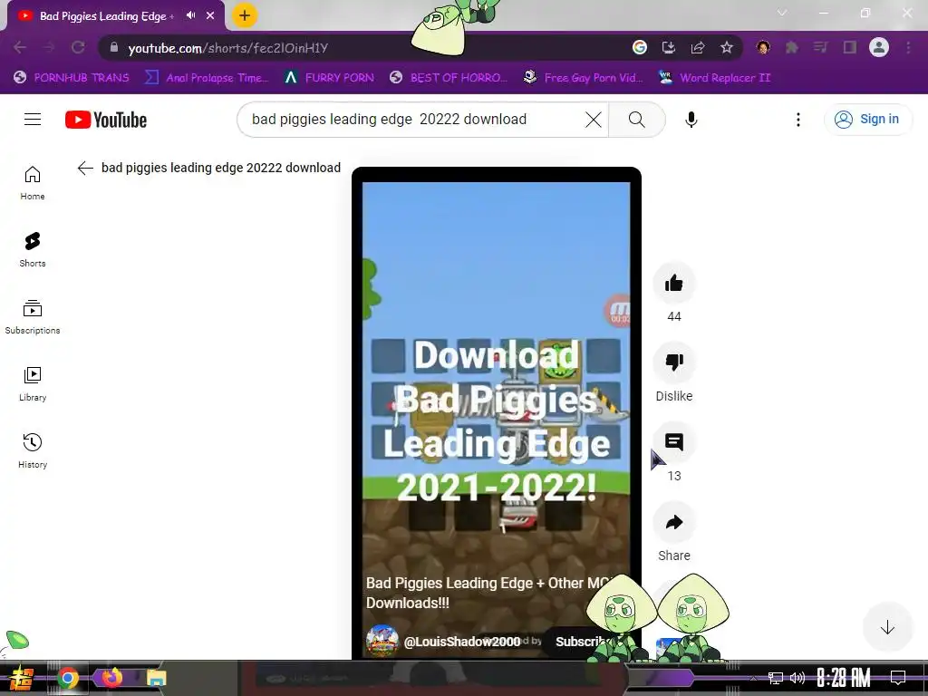Click the browser address bar URL
Screen dimensions: 928x696
pyautogui.click(x=227, y=48)
